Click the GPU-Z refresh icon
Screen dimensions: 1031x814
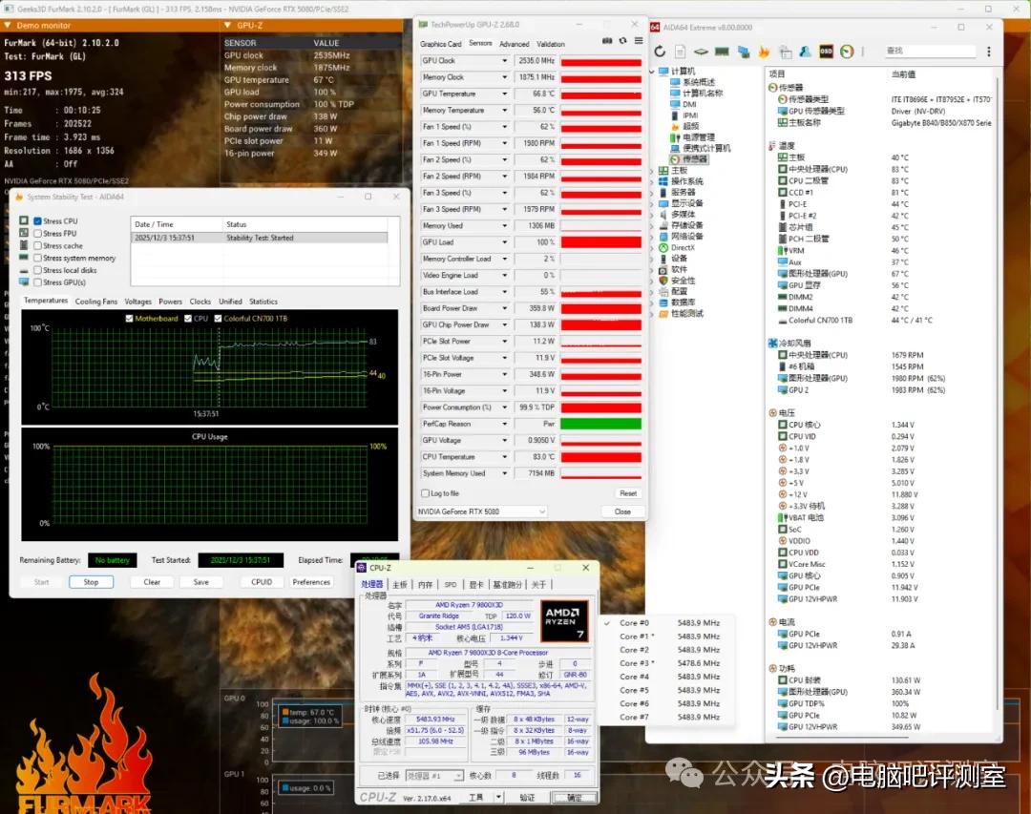622,41
